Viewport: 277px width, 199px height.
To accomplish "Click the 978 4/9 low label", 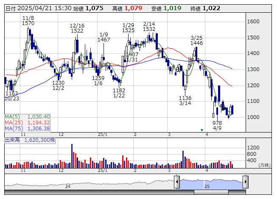I will pyautogui.click(x=217, y=125).
